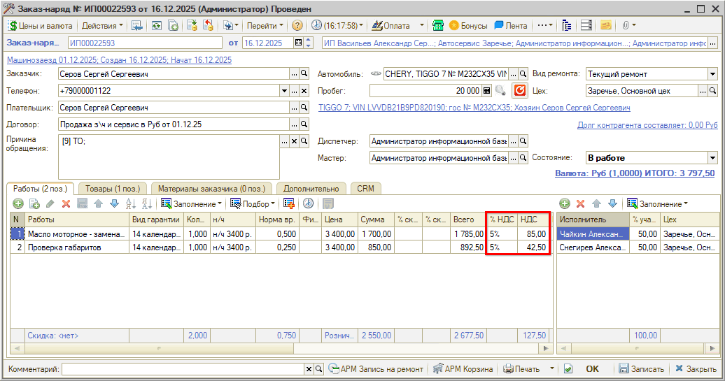This screenshot has height=381, width=725.
Task: Click the calculator icon in Пробег field
Action: (x=487, y=91)
